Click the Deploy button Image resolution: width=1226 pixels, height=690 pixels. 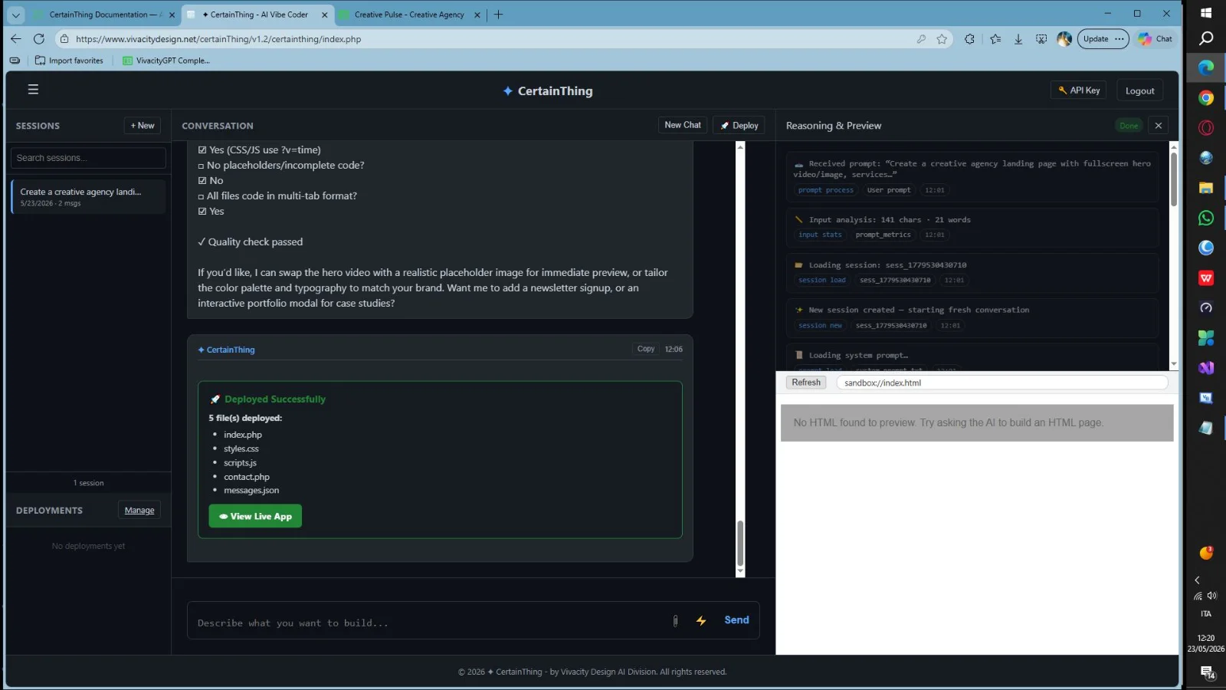[739, 126]
